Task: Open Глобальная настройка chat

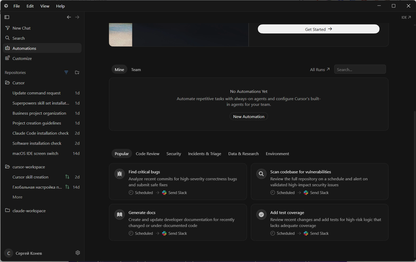Action: [x=42, y=187]
